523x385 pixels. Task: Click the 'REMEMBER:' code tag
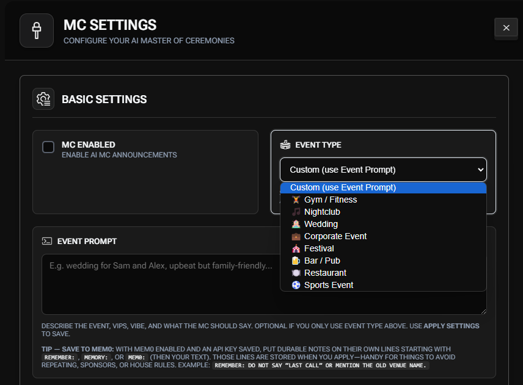[x=59, y=358]
